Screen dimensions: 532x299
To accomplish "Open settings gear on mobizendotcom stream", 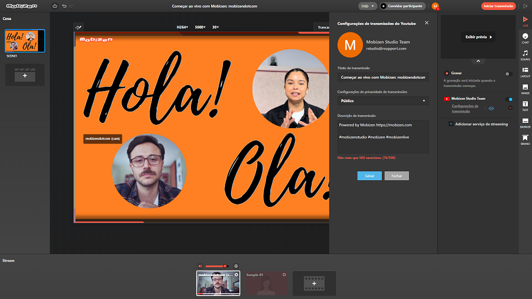I will 236,275.
